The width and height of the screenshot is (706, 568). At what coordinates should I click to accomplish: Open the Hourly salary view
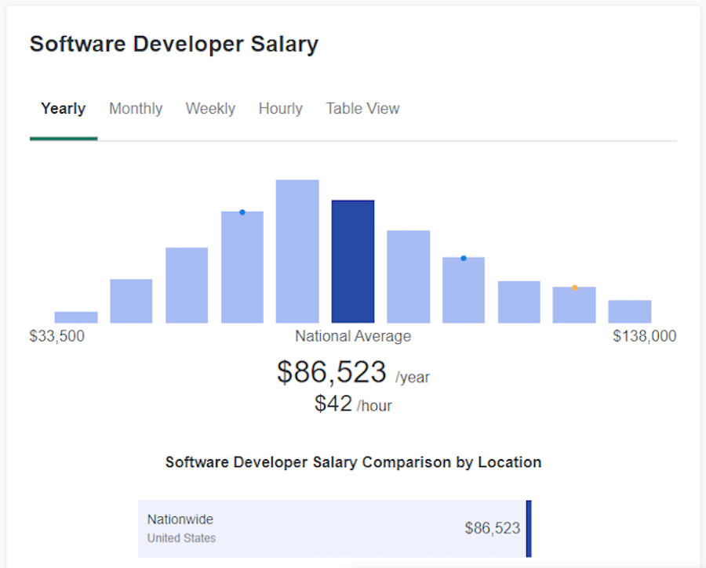280,108
